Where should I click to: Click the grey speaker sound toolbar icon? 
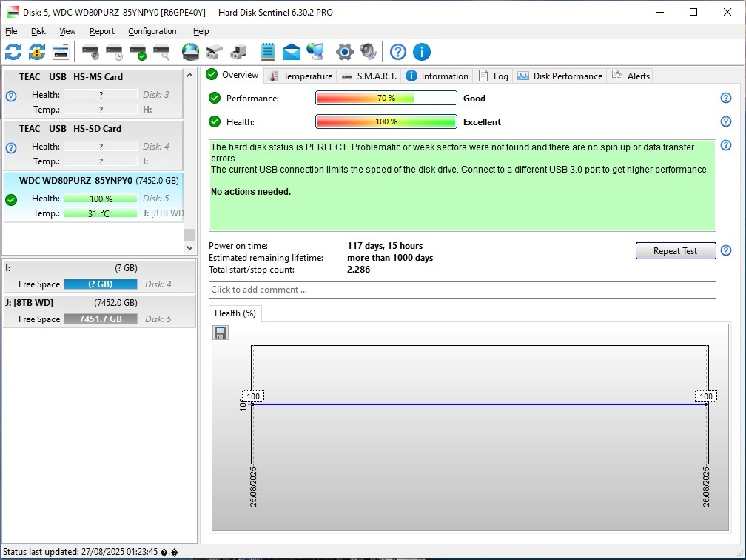[369, 52]
